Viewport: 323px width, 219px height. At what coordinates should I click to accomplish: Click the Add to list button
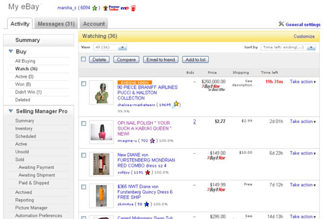click(196, 60)
